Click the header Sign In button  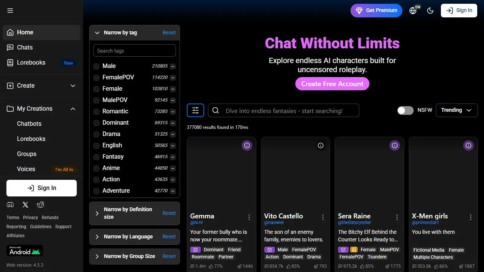459,11
